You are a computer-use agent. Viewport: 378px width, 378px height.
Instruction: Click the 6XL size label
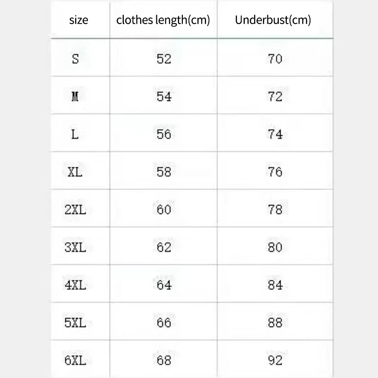click(x=75, y=361)
